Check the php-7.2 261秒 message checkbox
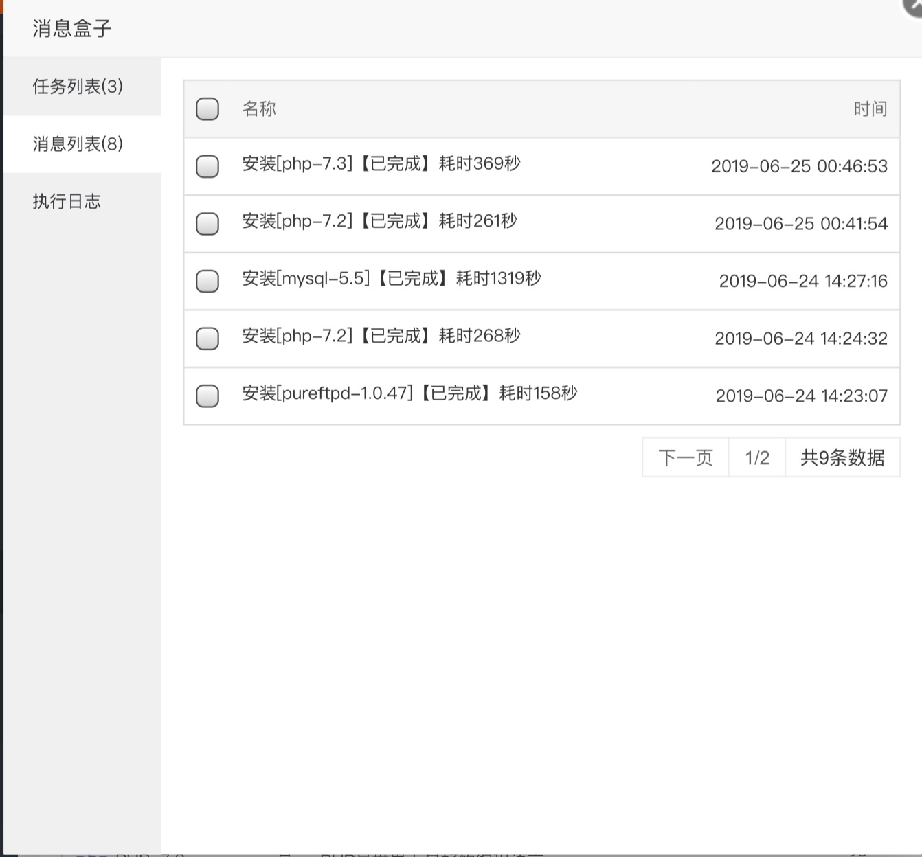Viewport: 922px width, 857px height. point(207,223)
